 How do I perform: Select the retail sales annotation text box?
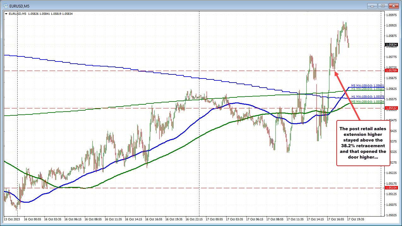tap(363, 143)
